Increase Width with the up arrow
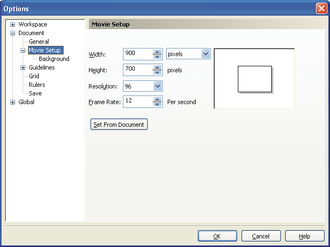330x247 pixels. (157, 51)
